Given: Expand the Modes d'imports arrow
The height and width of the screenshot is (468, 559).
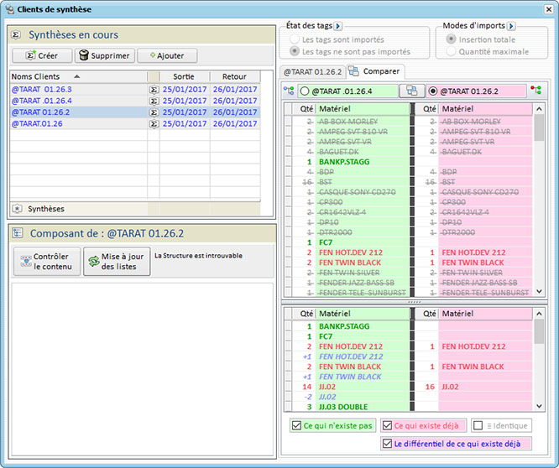Looking at the screenshot, I should pyautogui.click(x=510, y=27).
